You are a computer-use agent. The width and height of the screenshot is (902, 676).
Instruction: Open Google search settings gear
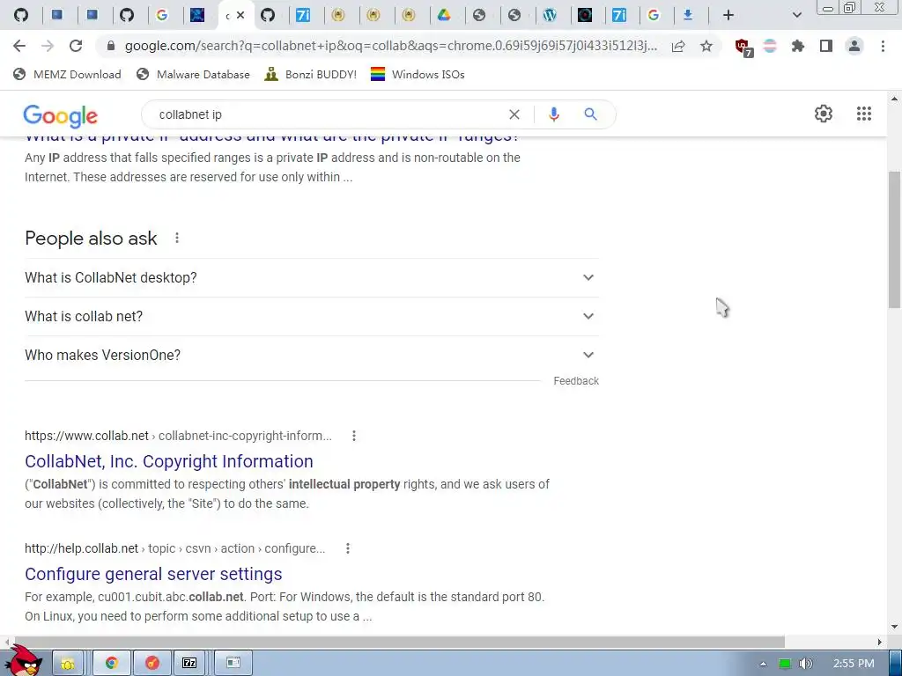click(824, 114)
